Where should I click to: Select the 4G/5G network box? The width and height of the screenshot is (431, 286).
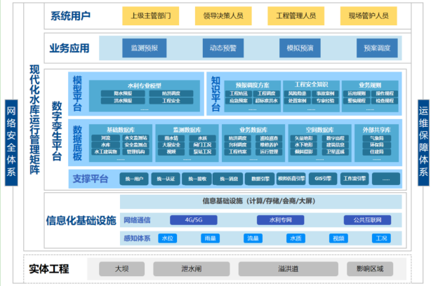(x=193, y=220)
